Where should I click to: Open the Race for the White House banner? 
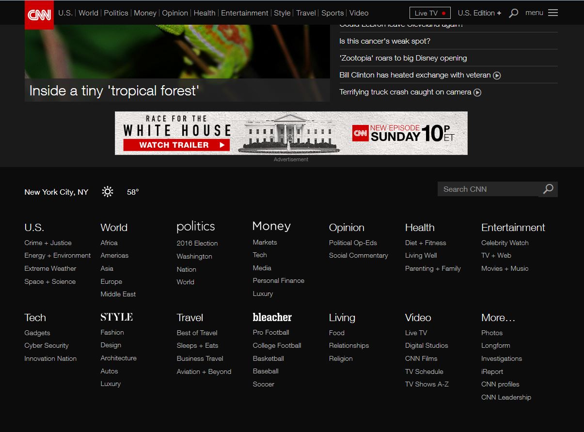pos(291,133)
